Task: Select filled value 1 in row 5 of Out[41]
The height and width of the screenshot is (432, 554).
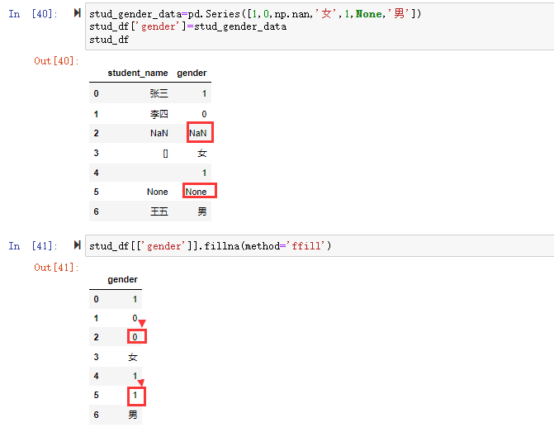Action: coord(135,395)
